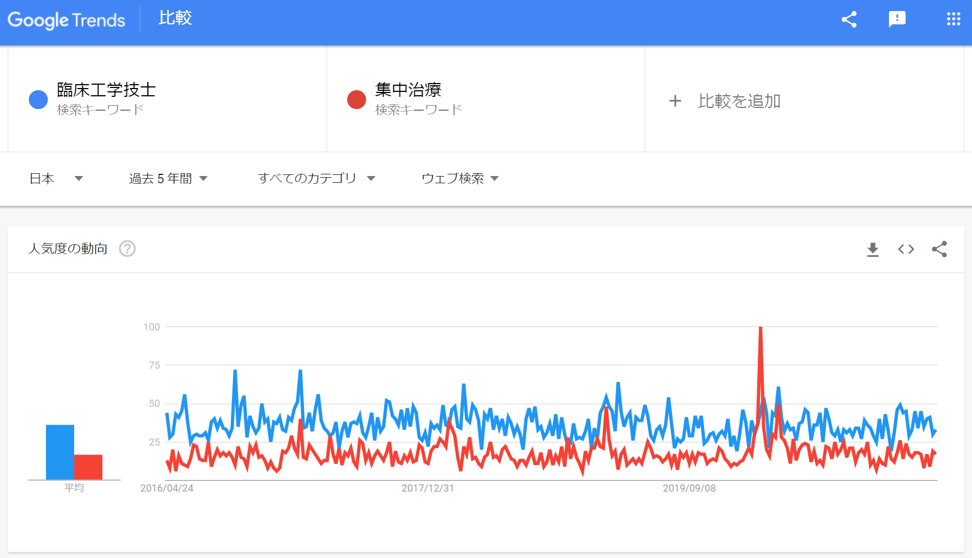Expand the すべてのカテゴリ dropdown
This screenshot has height=558, width=972.
[317, 178]
